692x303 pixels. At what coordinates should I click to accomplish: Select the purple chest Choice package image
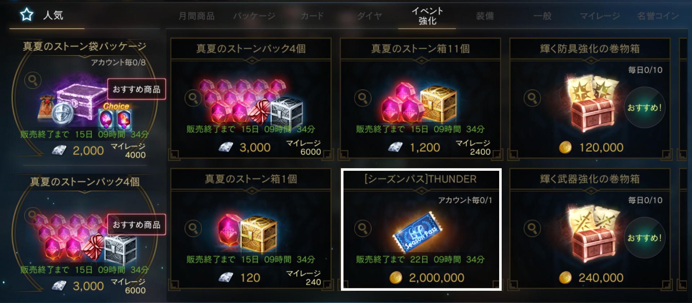point(85,104)
